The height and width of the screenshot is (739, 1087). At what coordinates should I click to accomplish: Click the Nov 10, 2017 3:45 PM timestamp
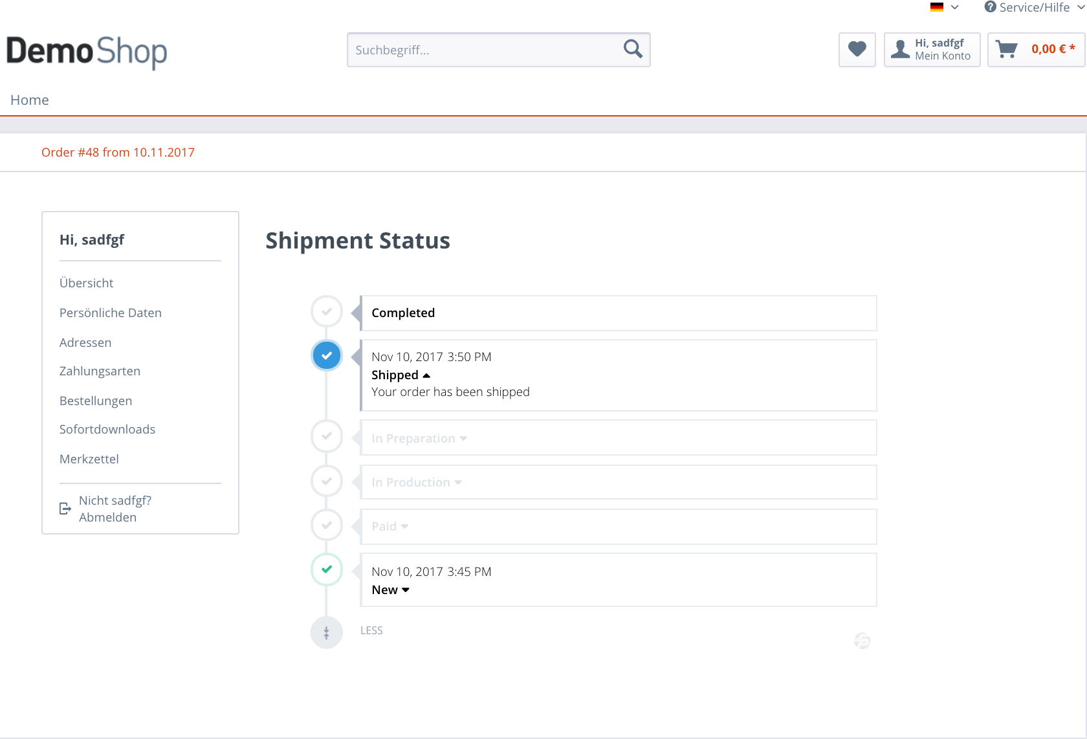(x=432, y=572)
